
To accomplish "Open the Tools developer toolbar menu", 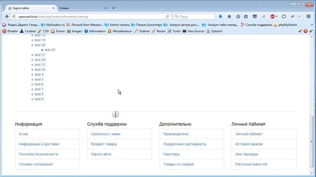I will coord(174,31).
